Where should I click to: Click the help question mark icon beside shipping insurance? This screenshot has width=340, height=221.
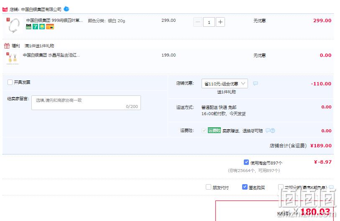[x=273, y=131]
